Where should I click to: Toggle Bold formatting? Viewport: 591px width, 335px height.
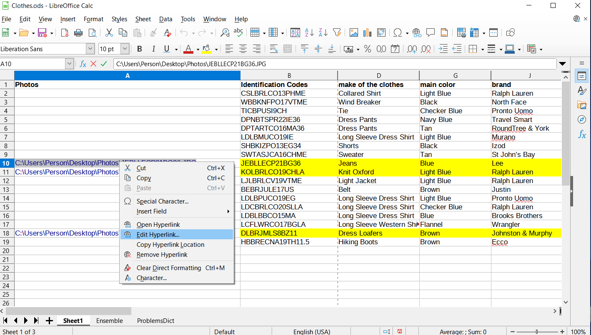140,49
